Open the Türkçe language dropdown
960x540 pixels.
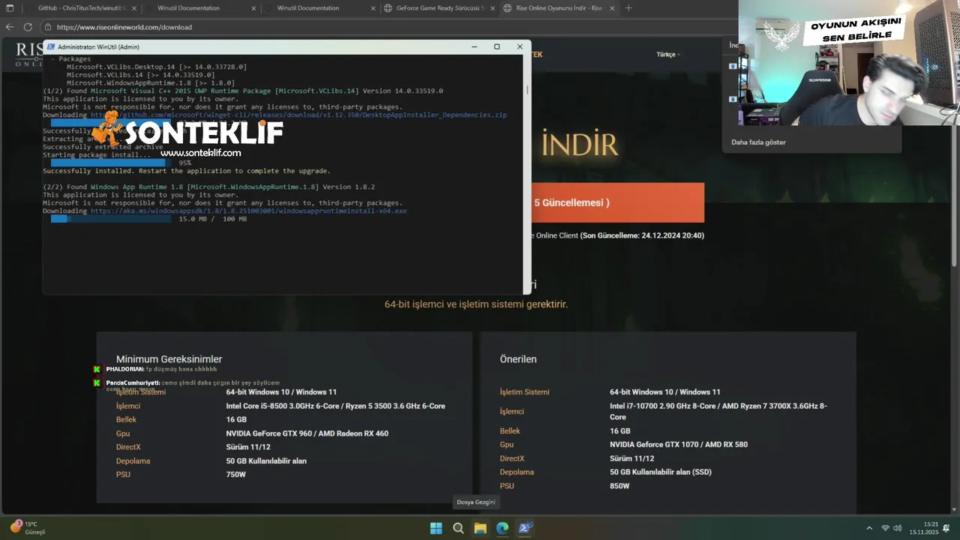pyautogui.click(x=667, y=54)
